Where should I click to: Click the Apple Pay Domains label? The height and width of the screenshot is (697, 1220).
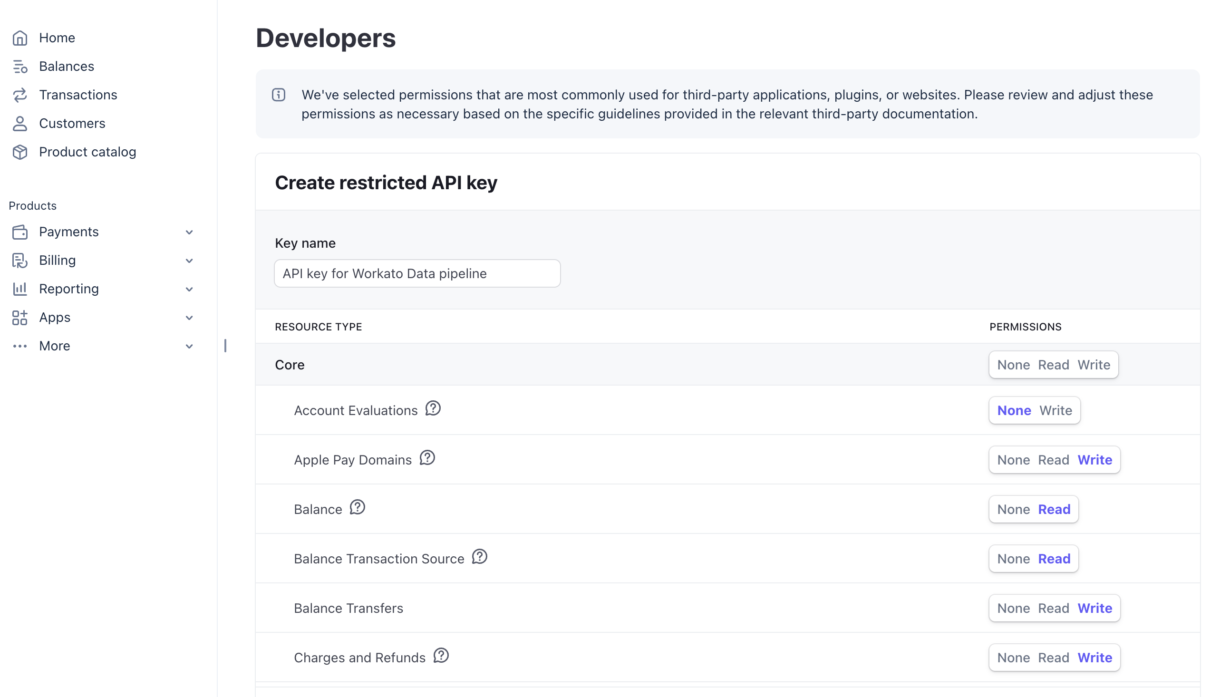point(353,460)
